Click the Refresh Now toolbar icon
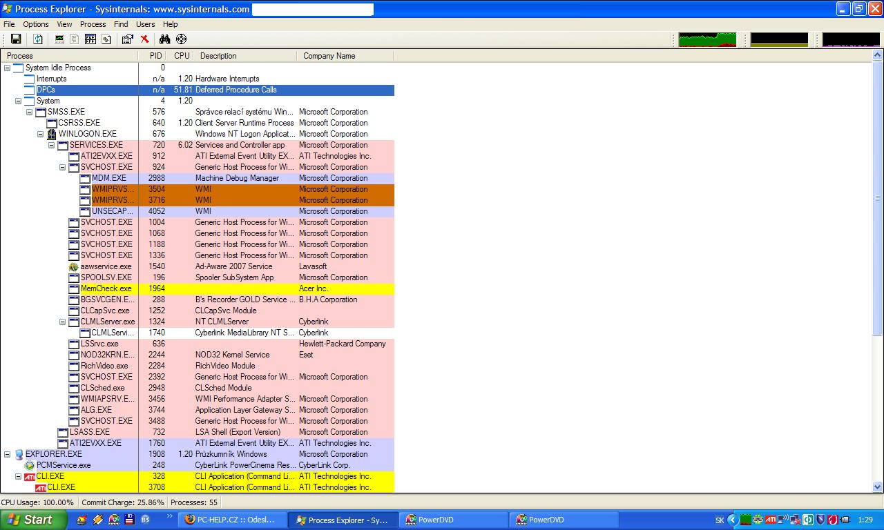Image resolution: width=884 pixels, height=530 pixels. 38,39
